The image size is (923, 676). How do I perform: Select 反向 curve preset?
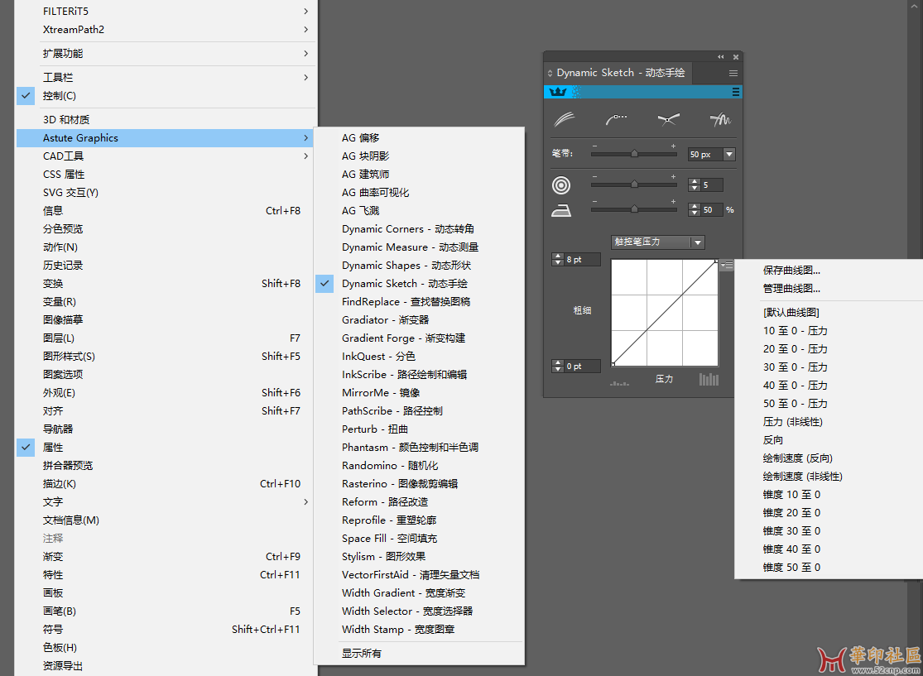[x=829, y=440]
